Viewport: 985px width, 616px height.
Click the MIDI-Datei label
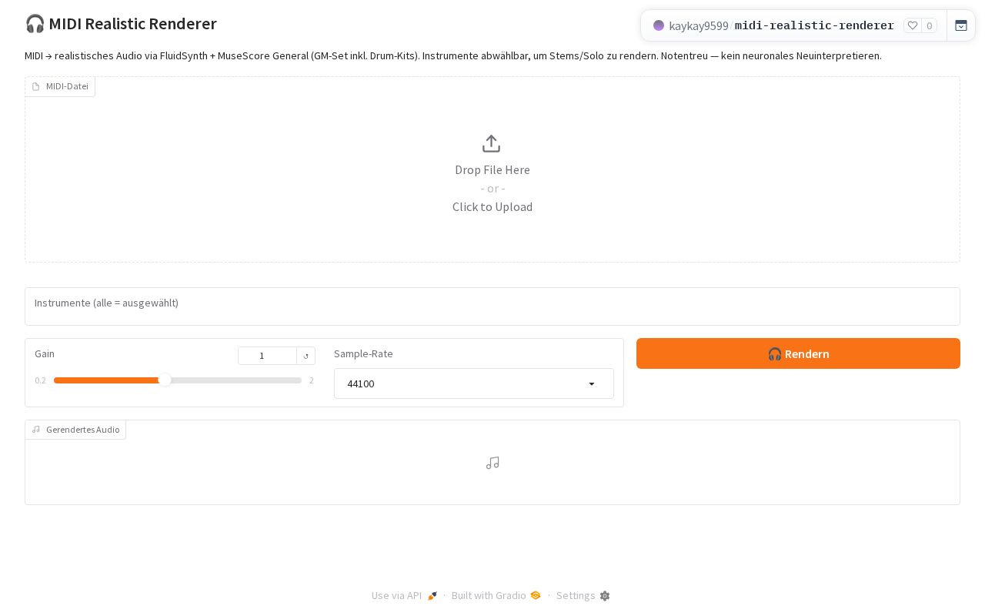[x=60, y=86]
